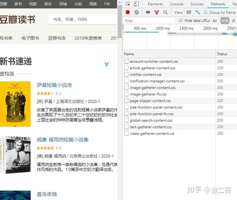The image size is (237, 200).
Task: Open 同城 in Douban top navigation
Action: coord(63,4)
